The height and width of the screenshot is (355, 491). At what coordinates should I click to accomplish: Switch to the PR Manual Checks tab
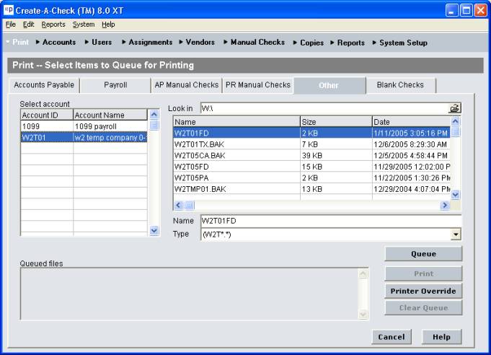pyautogui.click(x=258, y=85)
